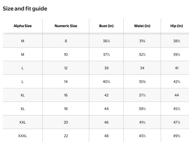Click the 41 hip measurement

click(x=177, y=68)
